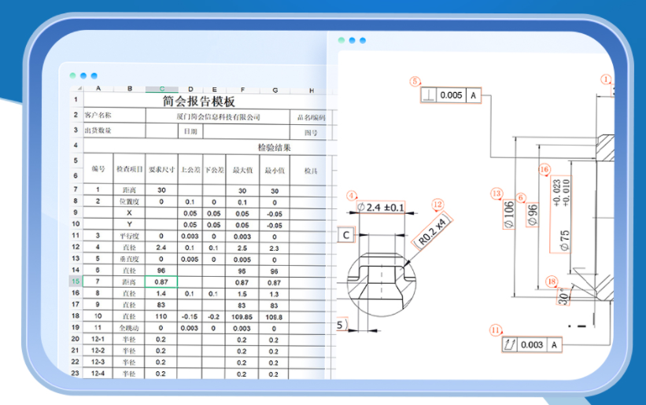Image resolution: width=646 pixels, height=405 pixels.
Task: Click the 2.5 maximum value cell
Action: click(242, 249)
